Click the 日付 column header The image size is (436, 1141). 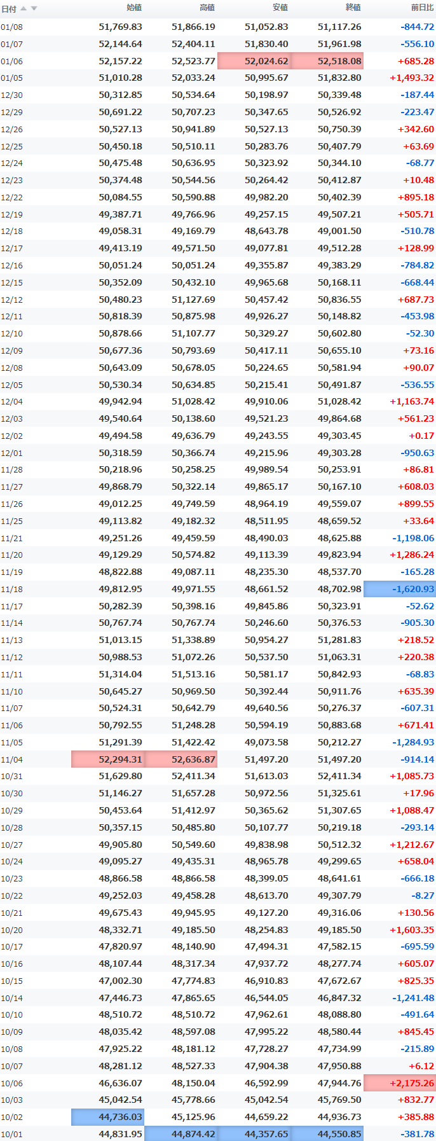(x=9, y=9)
